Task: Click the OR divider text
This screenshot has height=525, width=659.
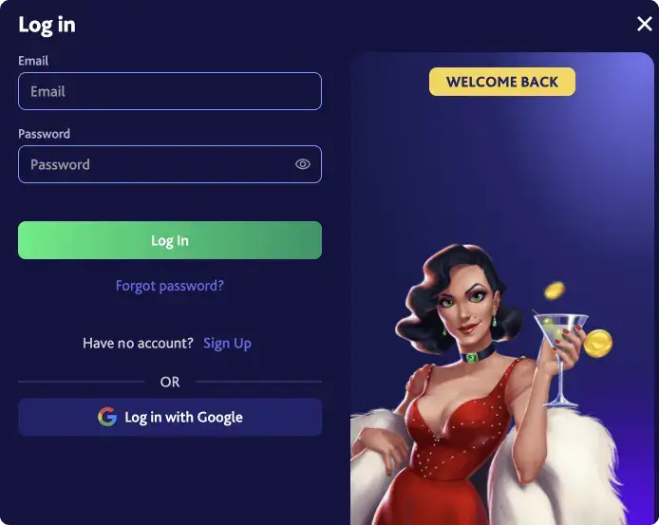Action: (170, 382)
